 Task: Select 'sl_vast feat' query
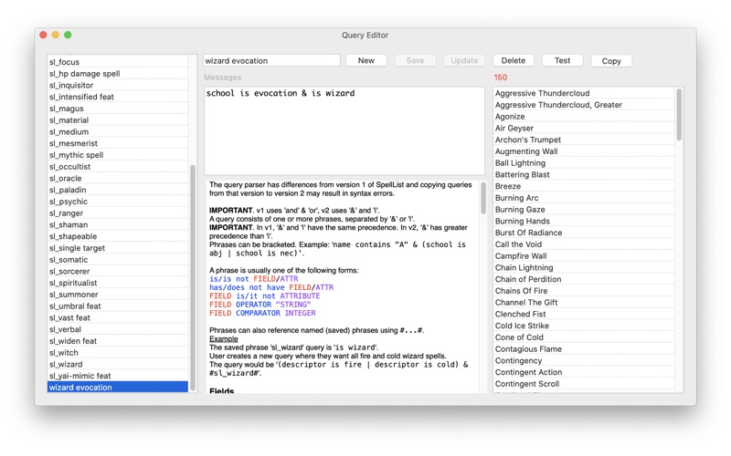pyautogui.click(x=118, y=317)
